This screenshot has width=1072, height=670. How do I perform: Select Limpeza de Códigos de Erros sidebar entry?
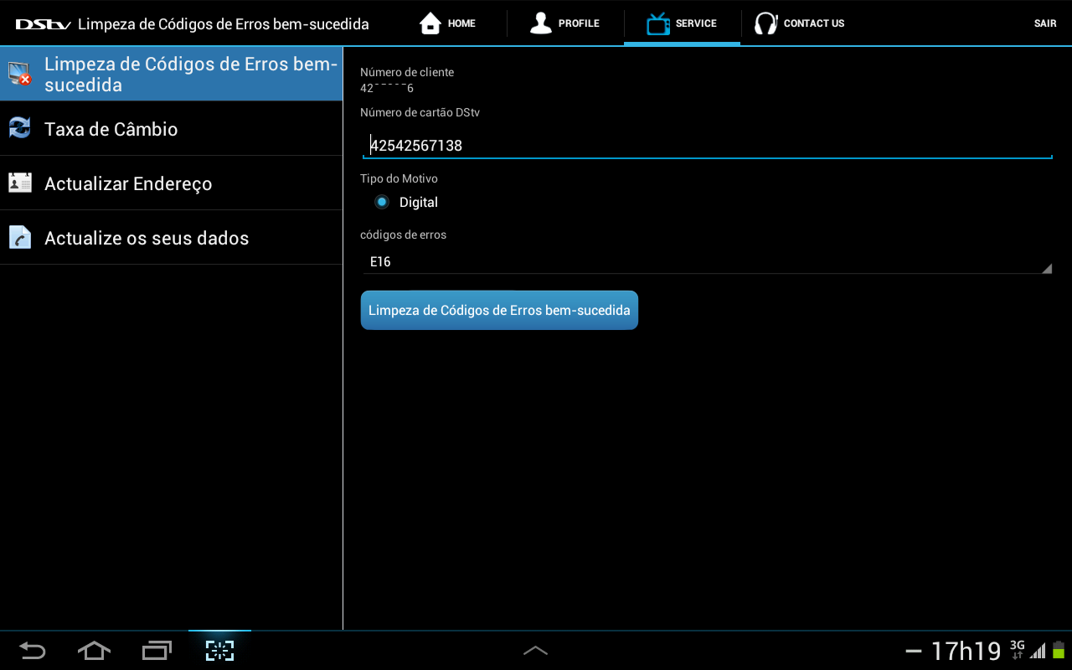(x=171, y=75)
